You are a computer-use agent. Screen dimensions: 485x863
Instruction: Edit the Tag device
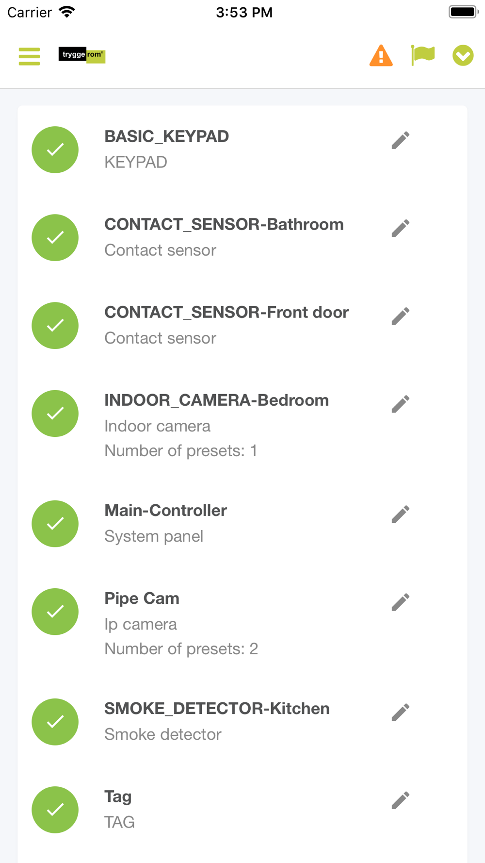coord(401,800)
